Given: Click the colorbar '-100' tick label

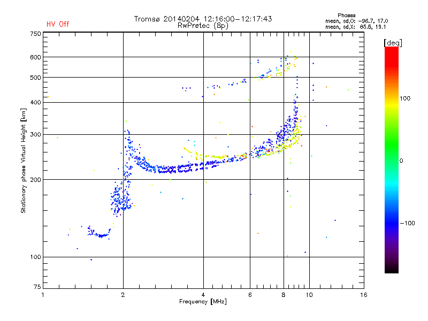Looking at the screenshot, I should (x=407, y=223).
